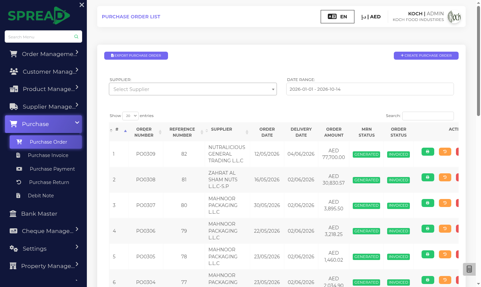
Task: Sort table by Order Number column
Action: coord(146,132)
